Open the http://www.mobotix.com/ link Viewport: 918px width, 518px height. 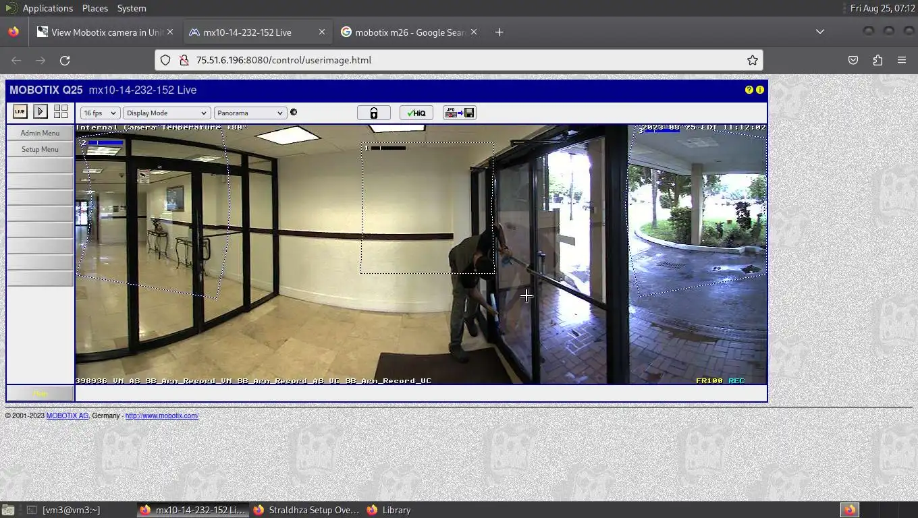(x=162, y=415)
